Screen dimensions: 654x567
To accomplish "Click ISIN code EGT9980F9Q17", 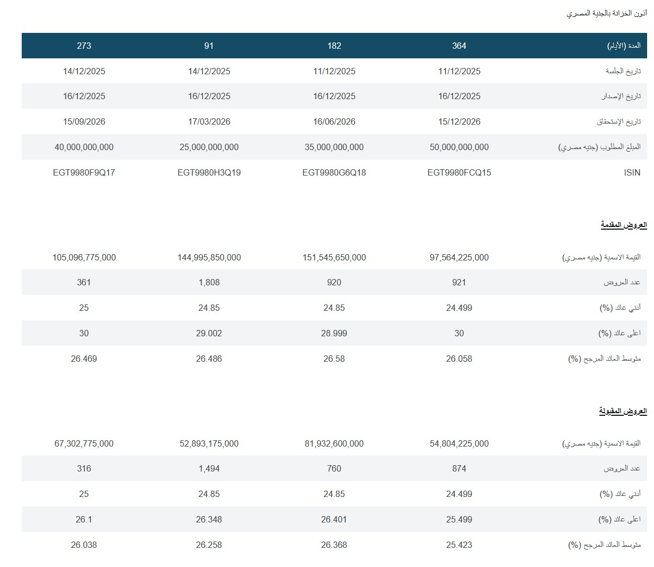I will tap(84, 172).
